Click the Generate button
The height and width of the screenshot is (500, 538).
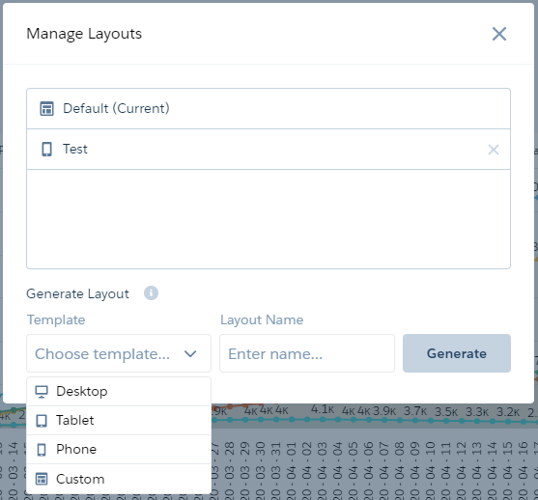click(457, 353)
